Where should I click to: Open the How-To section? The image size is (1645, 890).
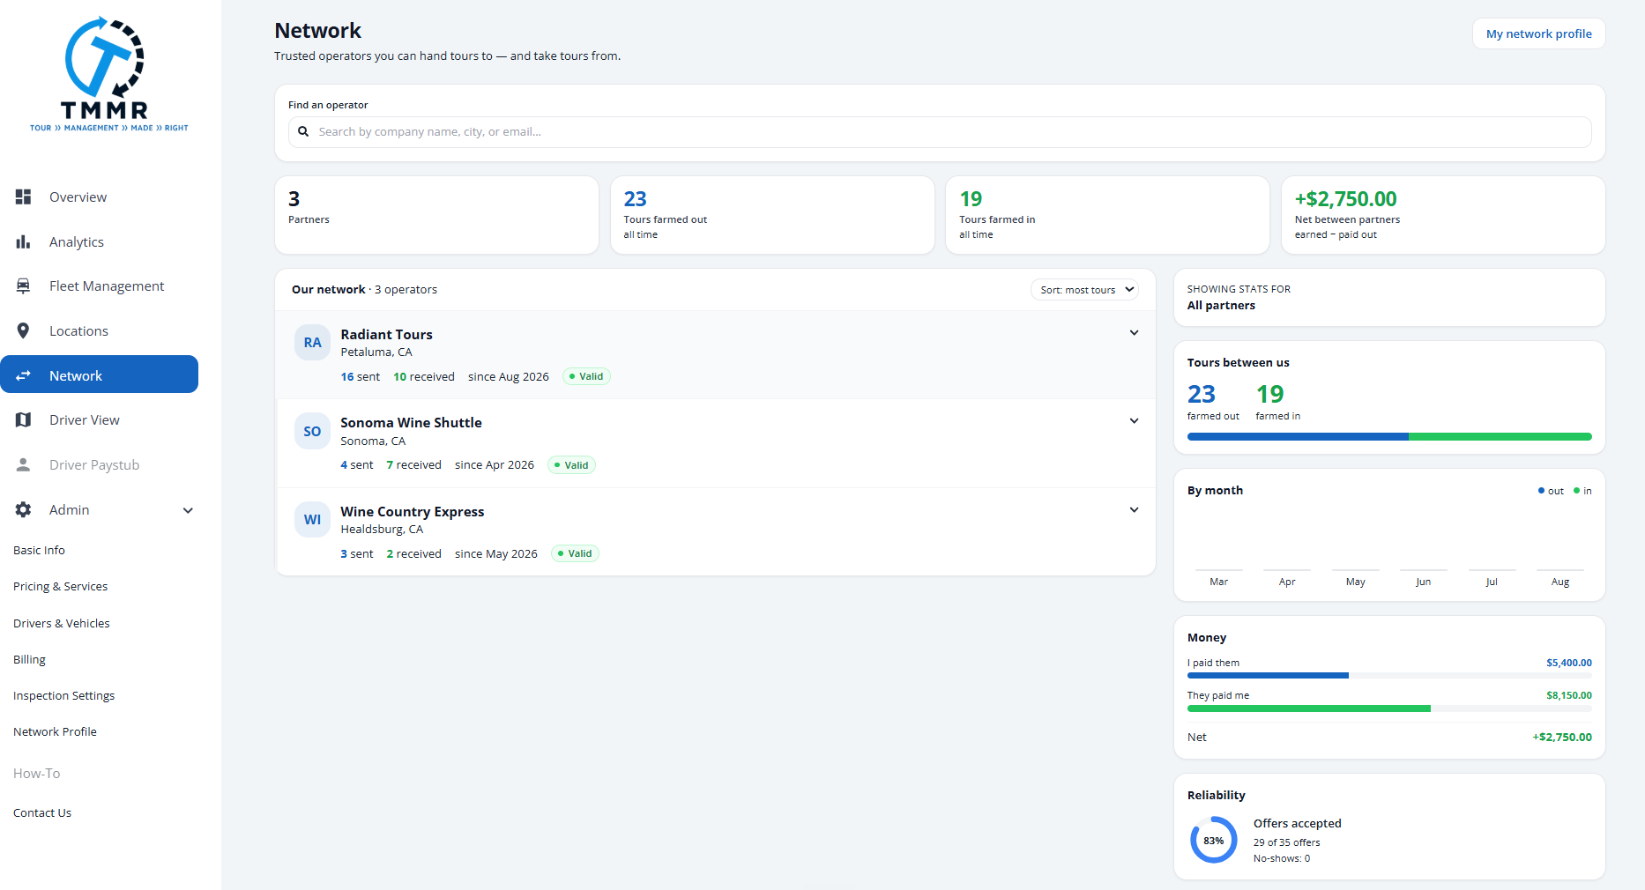tap(36, 773)
